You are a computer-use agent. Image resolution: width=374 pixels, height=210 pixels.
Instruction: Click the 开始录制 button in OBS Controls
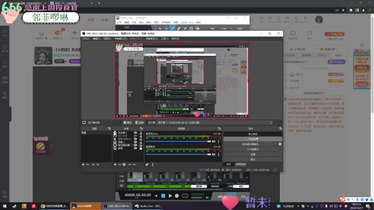[252, 139]
